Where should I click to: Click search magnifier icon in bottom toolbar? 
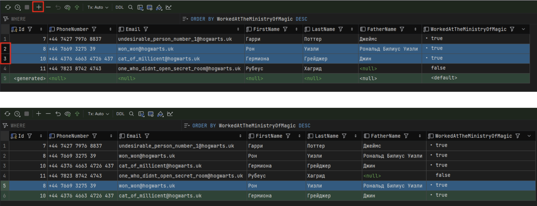pos(131,114)
